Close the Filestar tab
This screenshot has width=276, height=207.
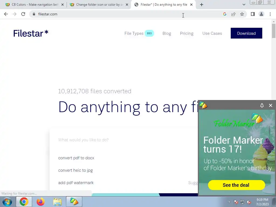pyautogui.click(x=191, y=5)
